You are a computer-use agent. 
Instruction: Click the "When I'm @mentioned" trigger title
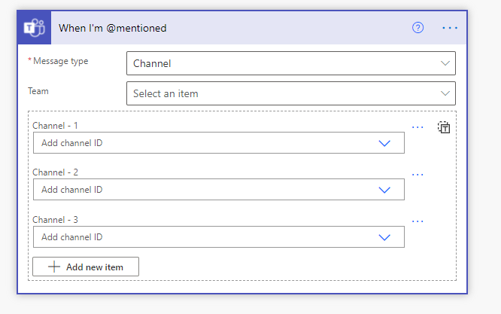[112, 28]
